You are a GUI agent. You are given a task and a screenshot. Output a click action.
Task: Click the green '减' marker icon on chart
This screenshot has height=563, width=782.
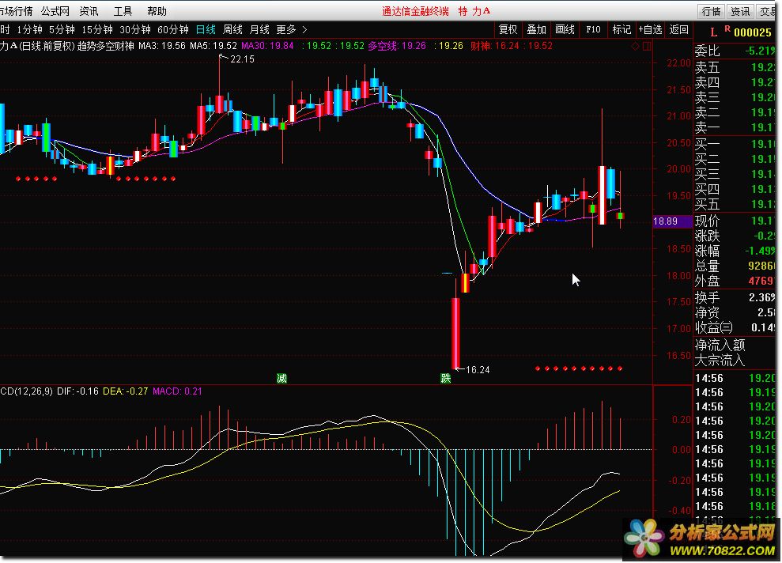281,378
